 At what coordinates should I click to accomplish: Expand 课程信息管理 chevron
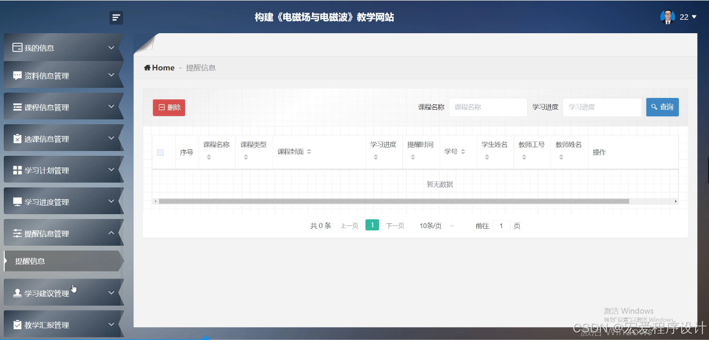111,107
